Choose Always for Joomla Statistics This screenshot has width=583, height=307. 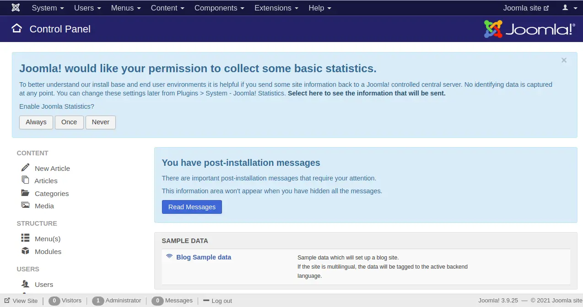point(36,122)
